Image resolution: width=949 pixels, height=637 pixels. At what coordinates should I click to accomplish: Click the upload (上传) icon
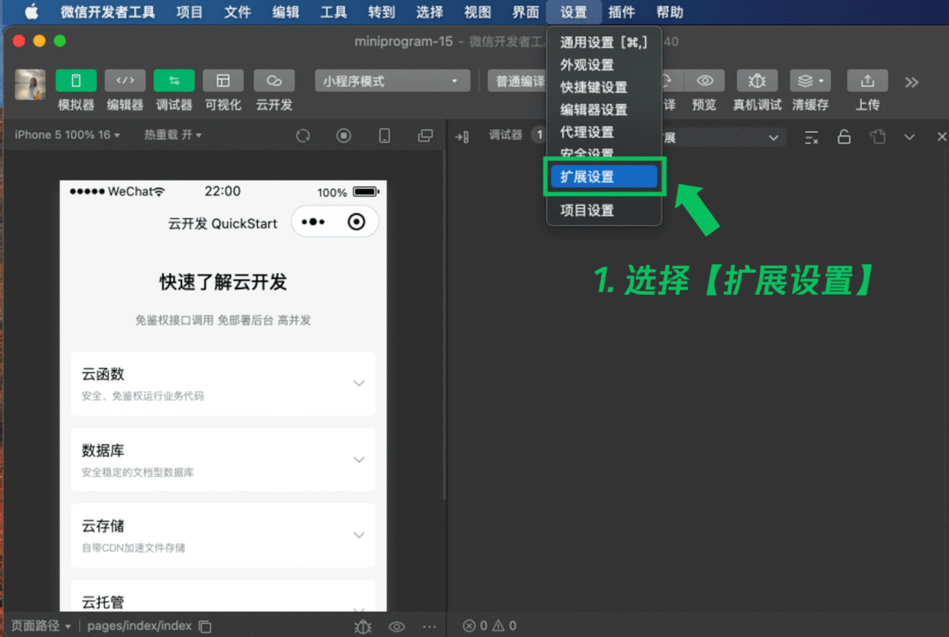coord(867,81)
